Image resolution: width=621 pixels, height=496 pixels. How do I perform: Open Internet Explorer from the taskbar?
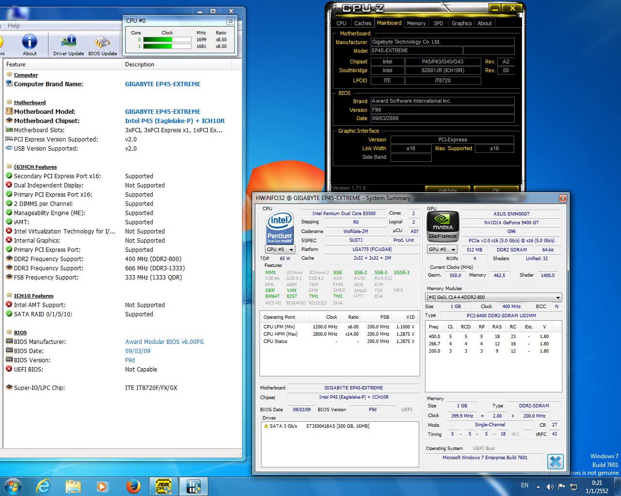44,486
